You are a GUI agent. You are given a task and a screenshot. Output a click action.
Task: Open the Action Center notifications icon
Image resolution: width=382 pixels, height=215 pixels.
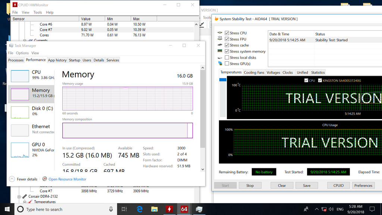[372, 209]
